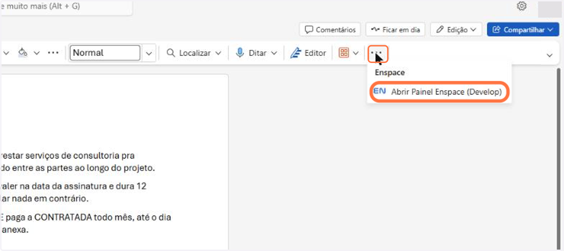Open the settings gear icon
Image resolution: width=564 pixels, height=251 pixels.
click(x=521, y=6)
